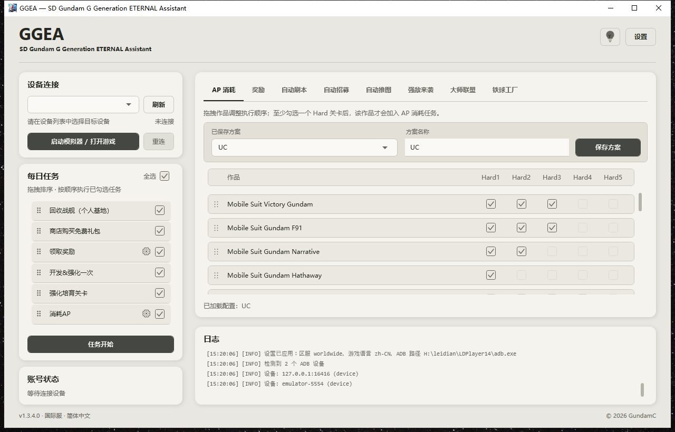The image size is (675, 432).
Task: Click drag handle for Gundam F91 row
Action: pyautogui.click(x=216, y=228)
